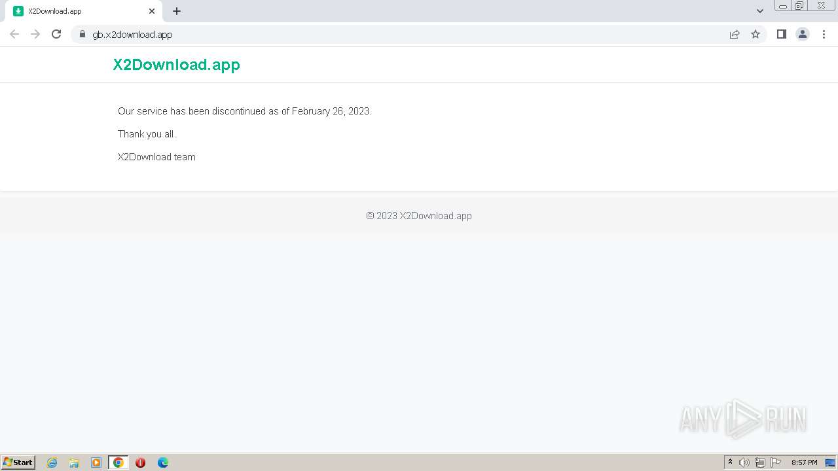838x471 pixels.
Task: Select the X2Download.app browser tab
Action: pyautogui.click(x=84, y=11)
